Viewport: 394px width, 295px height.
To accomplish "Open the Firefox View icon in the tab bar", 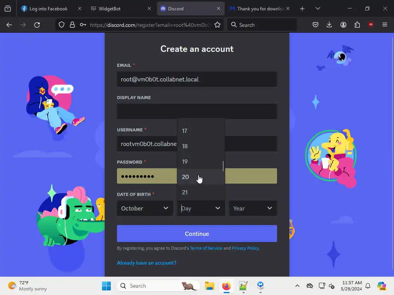I will (8, 8).
